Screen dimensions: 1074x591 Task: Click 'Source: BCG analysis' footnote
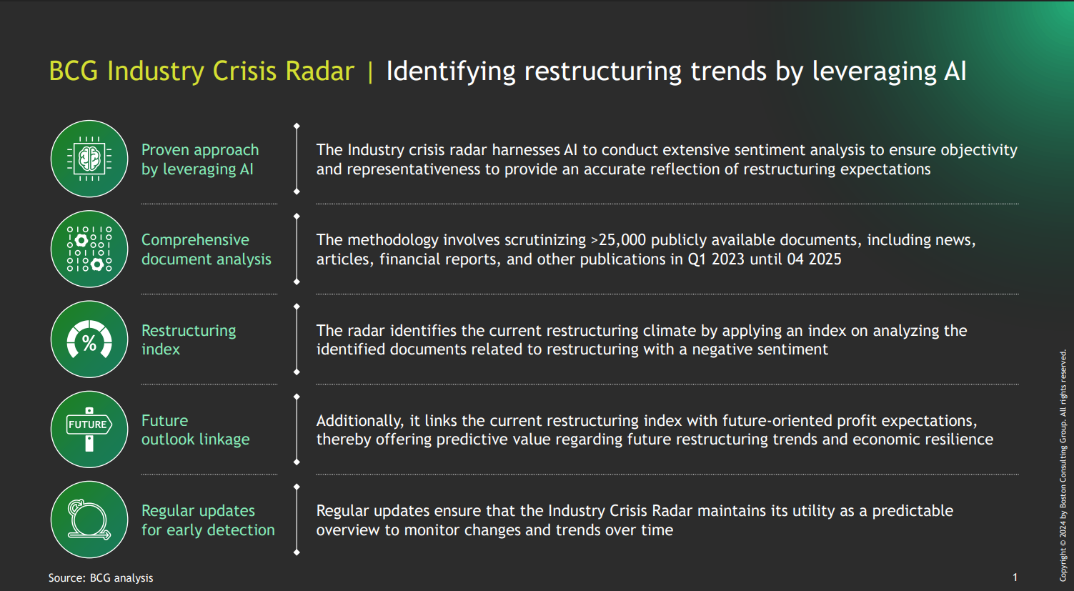101,577
